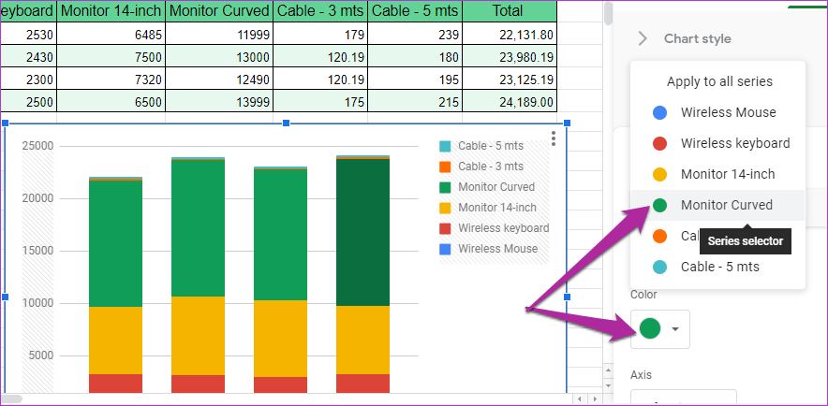Viewport: 828px width, 406px height.
Task: Open the chart's three-dot options menu
Action: [554, 138]
